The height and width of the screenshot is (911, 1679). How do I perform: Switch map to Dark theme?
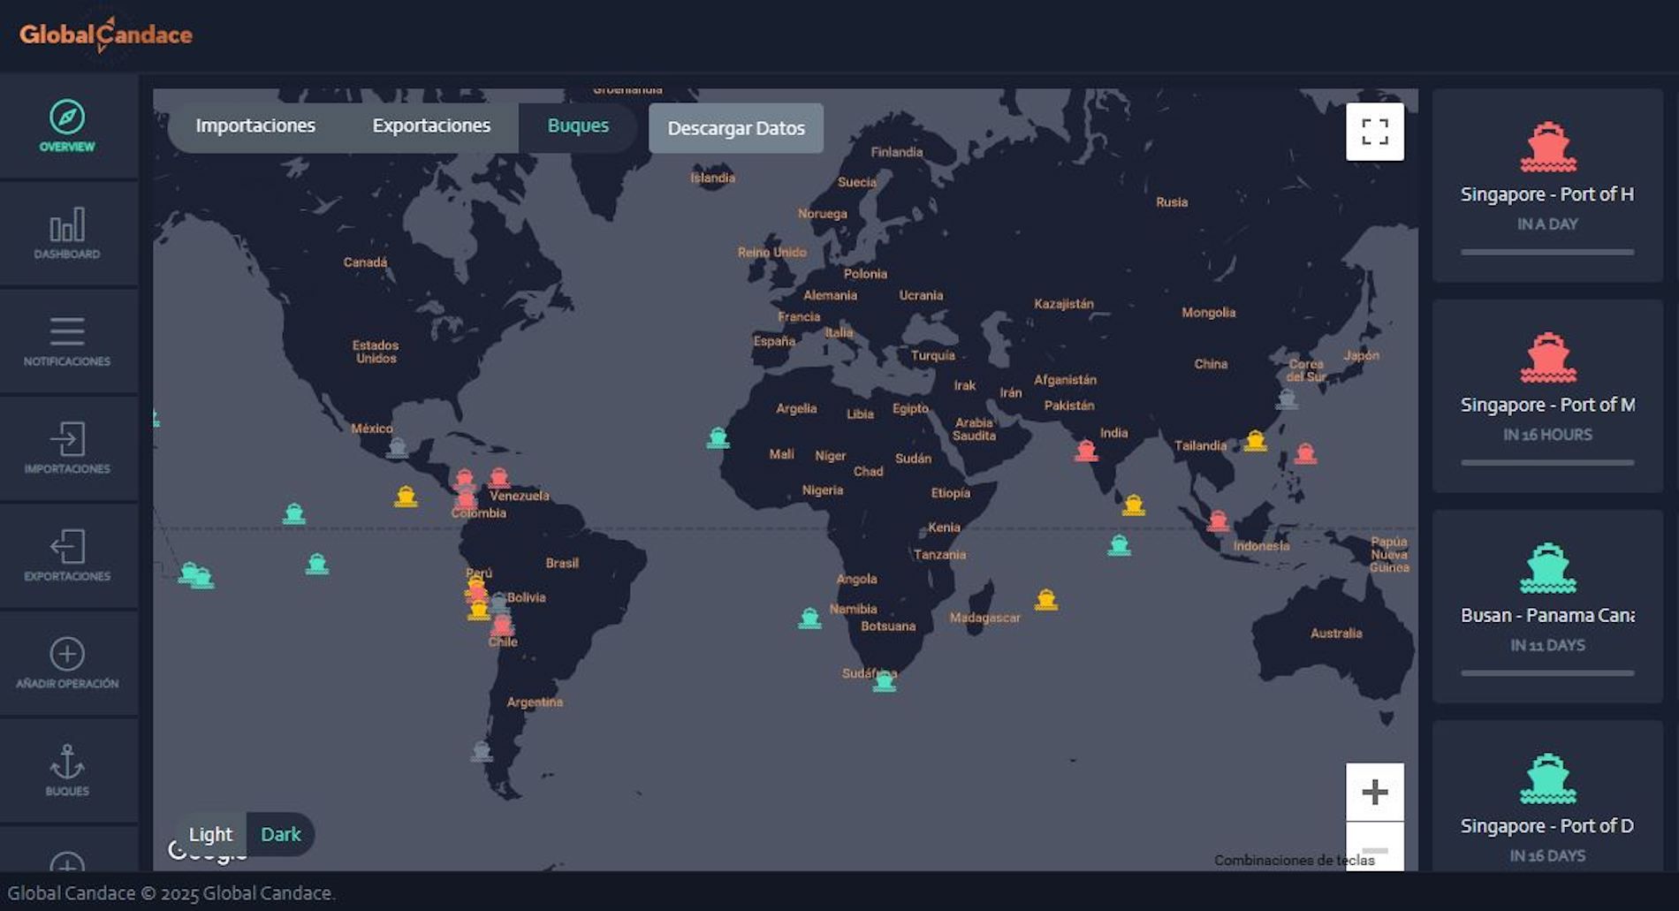(280, 834)
